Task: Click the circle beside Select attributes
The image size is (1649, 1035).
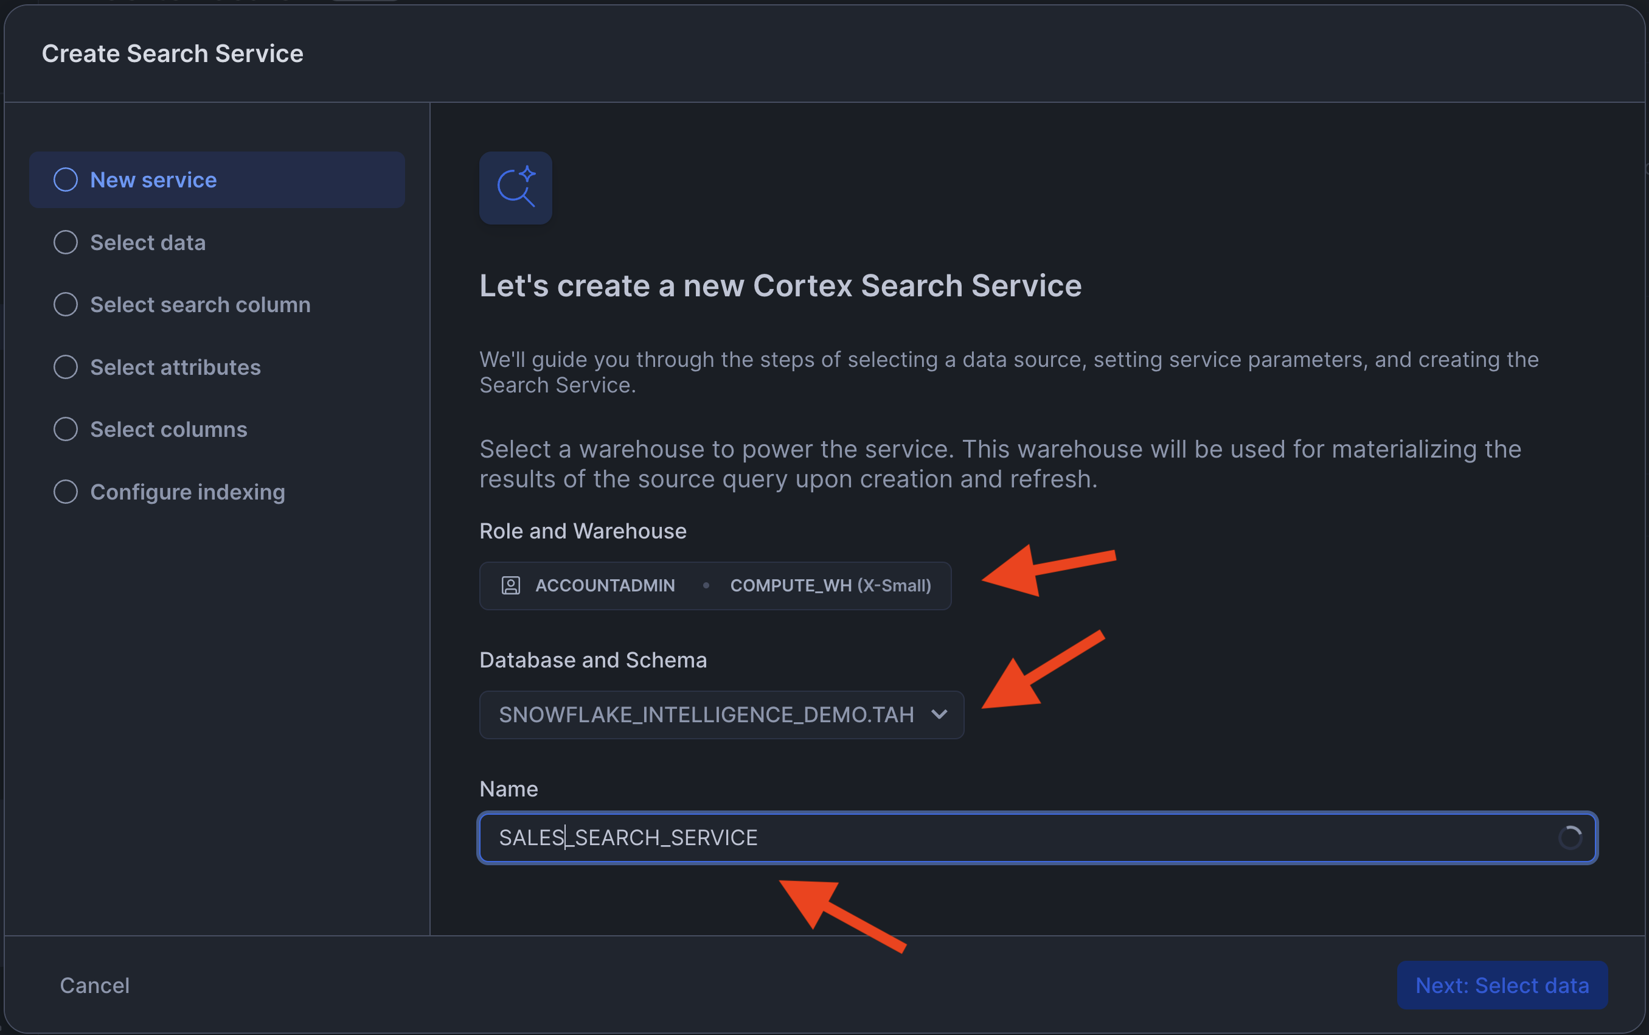Action: [x=66, y=367]
